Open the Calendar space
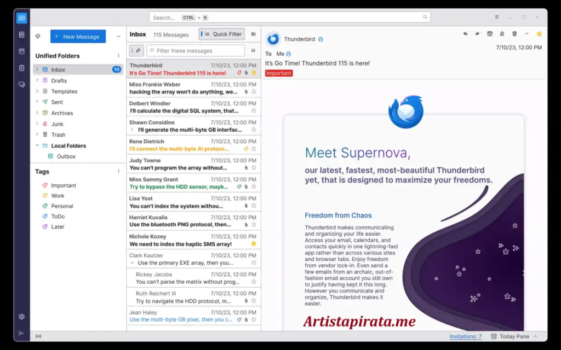Viewport: 561px width, 350px height. pos(22,51)
